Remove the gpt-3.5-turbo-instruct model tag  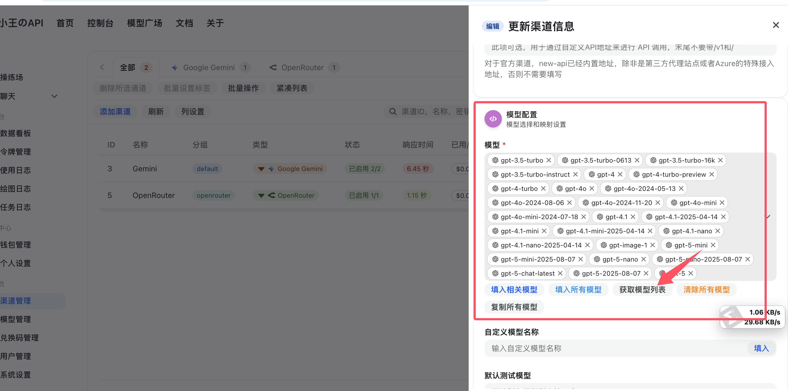575,174
